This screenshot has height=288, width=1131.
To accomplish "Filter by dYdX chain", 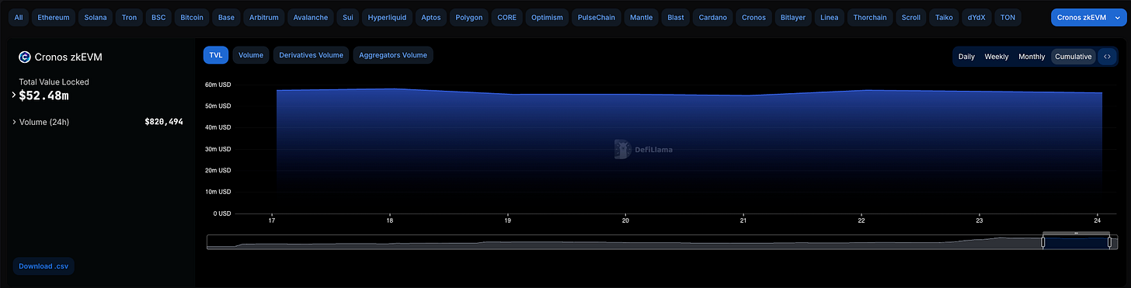I will pyautogui.click(x=977, y=17).
